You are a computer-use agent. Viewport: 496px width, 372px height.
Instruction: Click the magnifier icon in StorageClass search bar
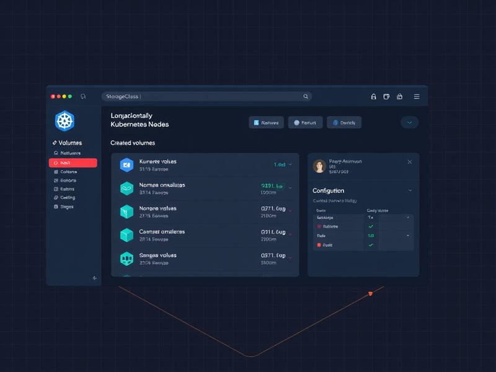pyautogui.click(x=306, y=97)
